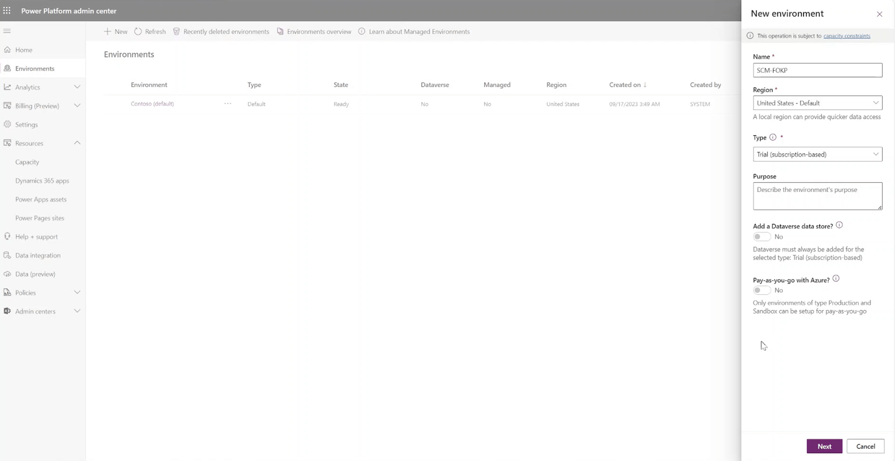Open Analytics from the sidebar icon
Image resolution: width=895 pixels, height=461 pixels.
[7, 87]
